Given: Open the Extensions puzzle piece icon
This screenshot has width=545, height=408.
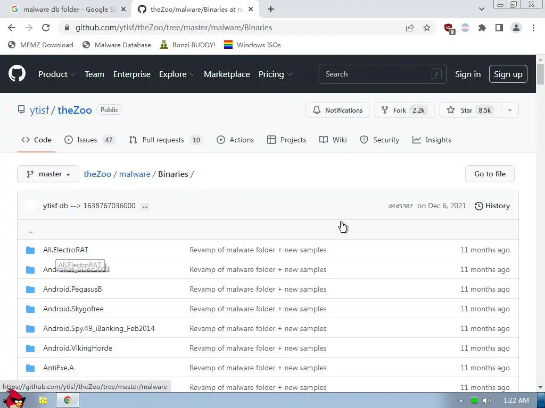Looking at the screenshot, I should [x=482, y=28].
